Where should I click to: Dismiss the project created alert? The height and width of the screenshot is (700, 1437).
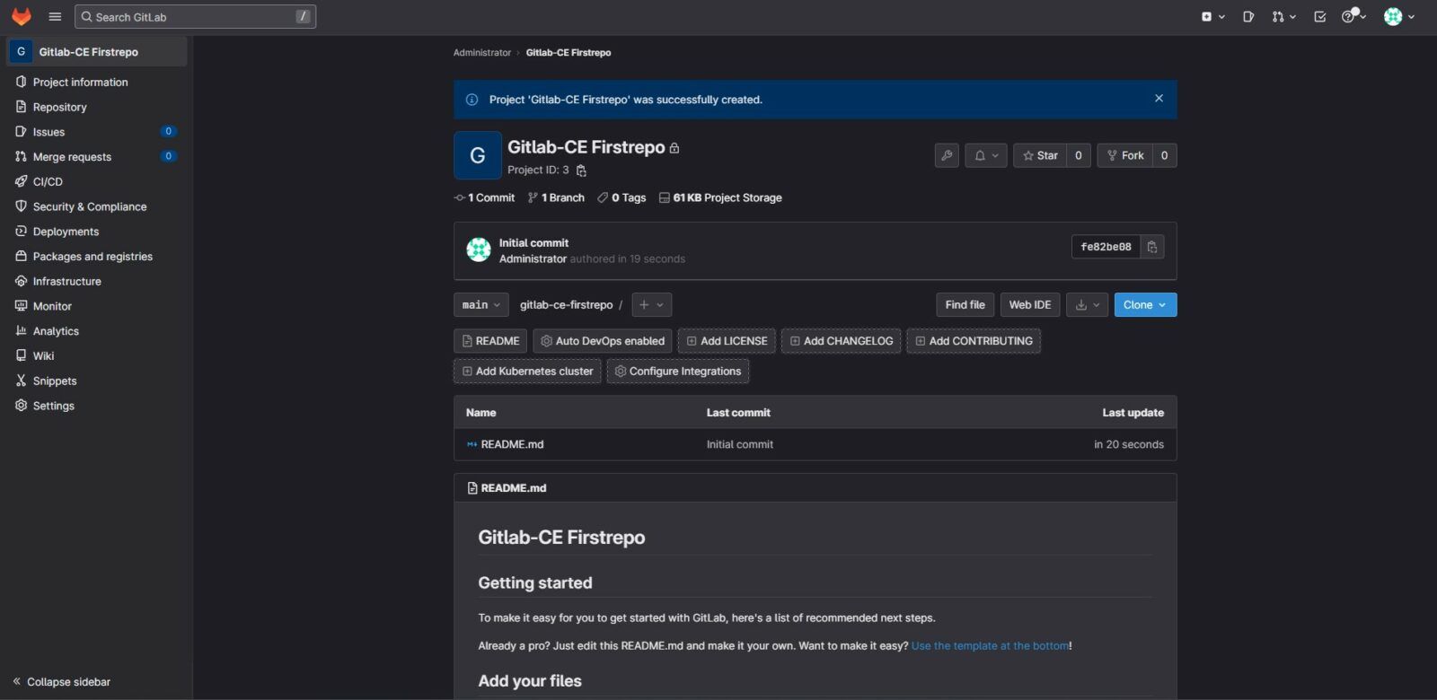(1159, 99)
